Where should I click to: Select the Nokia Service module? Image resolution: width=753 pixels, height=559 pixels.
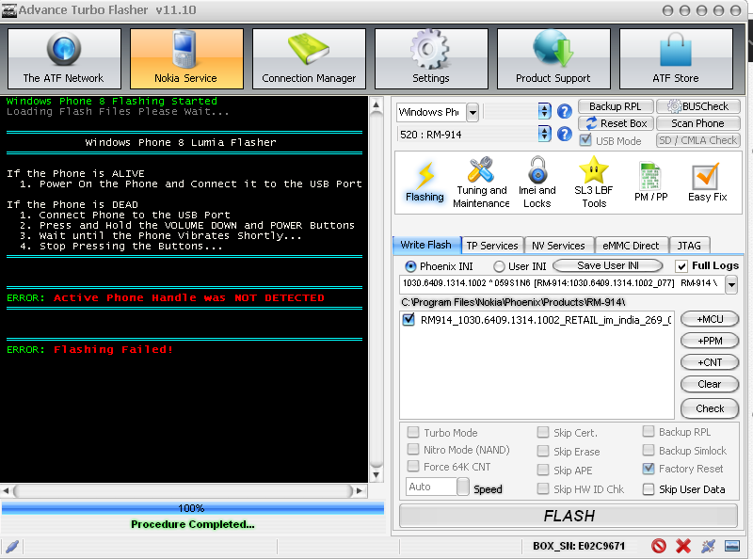186,58
